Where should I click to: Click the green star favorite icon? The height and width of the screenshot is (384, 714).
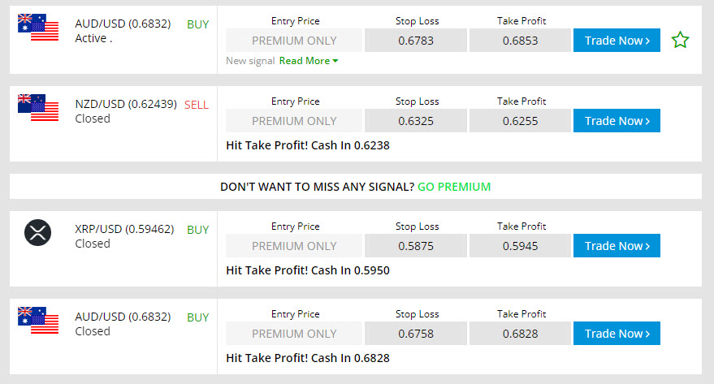point(681,40)
